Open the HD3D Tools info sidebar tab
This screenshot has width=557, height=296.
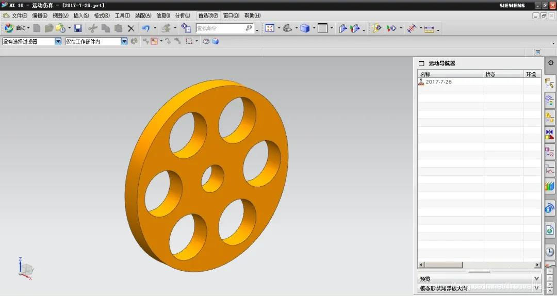point(550,208)
